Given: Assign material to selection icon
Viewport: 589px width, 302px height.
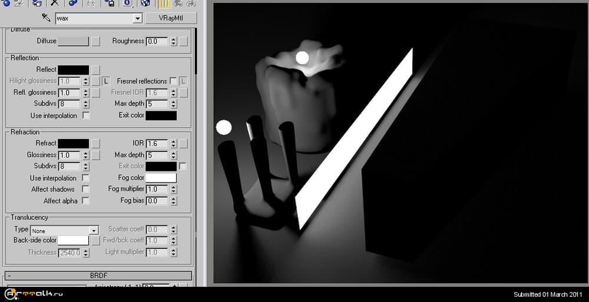Looking at the screenshot, I should pos(37,3).
